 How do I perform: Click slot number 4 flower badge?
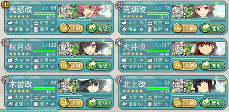coord(118,43)
